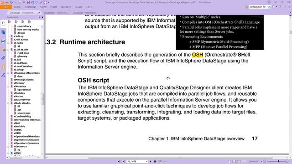Collapse the 'xLink xLinks' bookmark node
292x164 pixels.
[8, 50]
